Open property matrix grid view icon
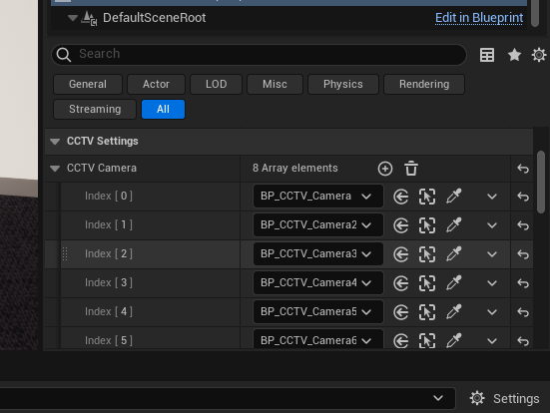The image size is (550, 413). 487,55
